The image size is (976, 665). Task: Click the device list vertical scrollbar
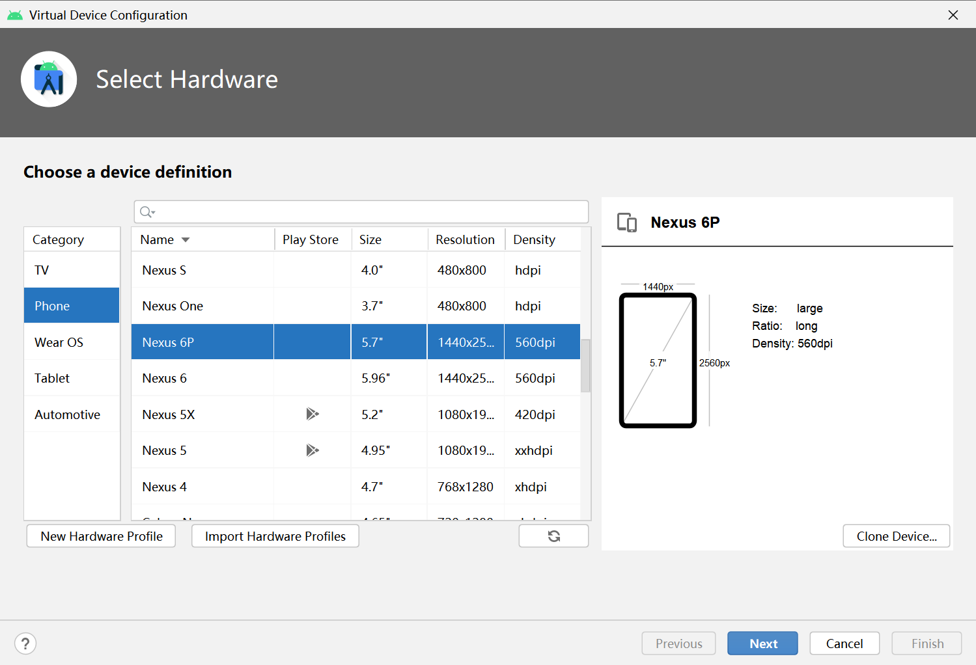(586, 366)
